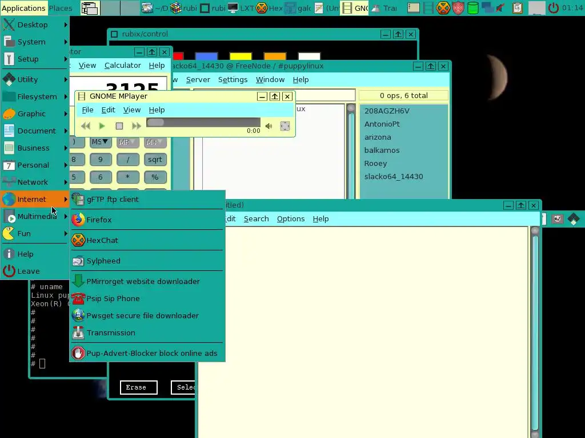Click Help in the Applications menu
The width and height of the screenshot is (585, 438).
35,254
